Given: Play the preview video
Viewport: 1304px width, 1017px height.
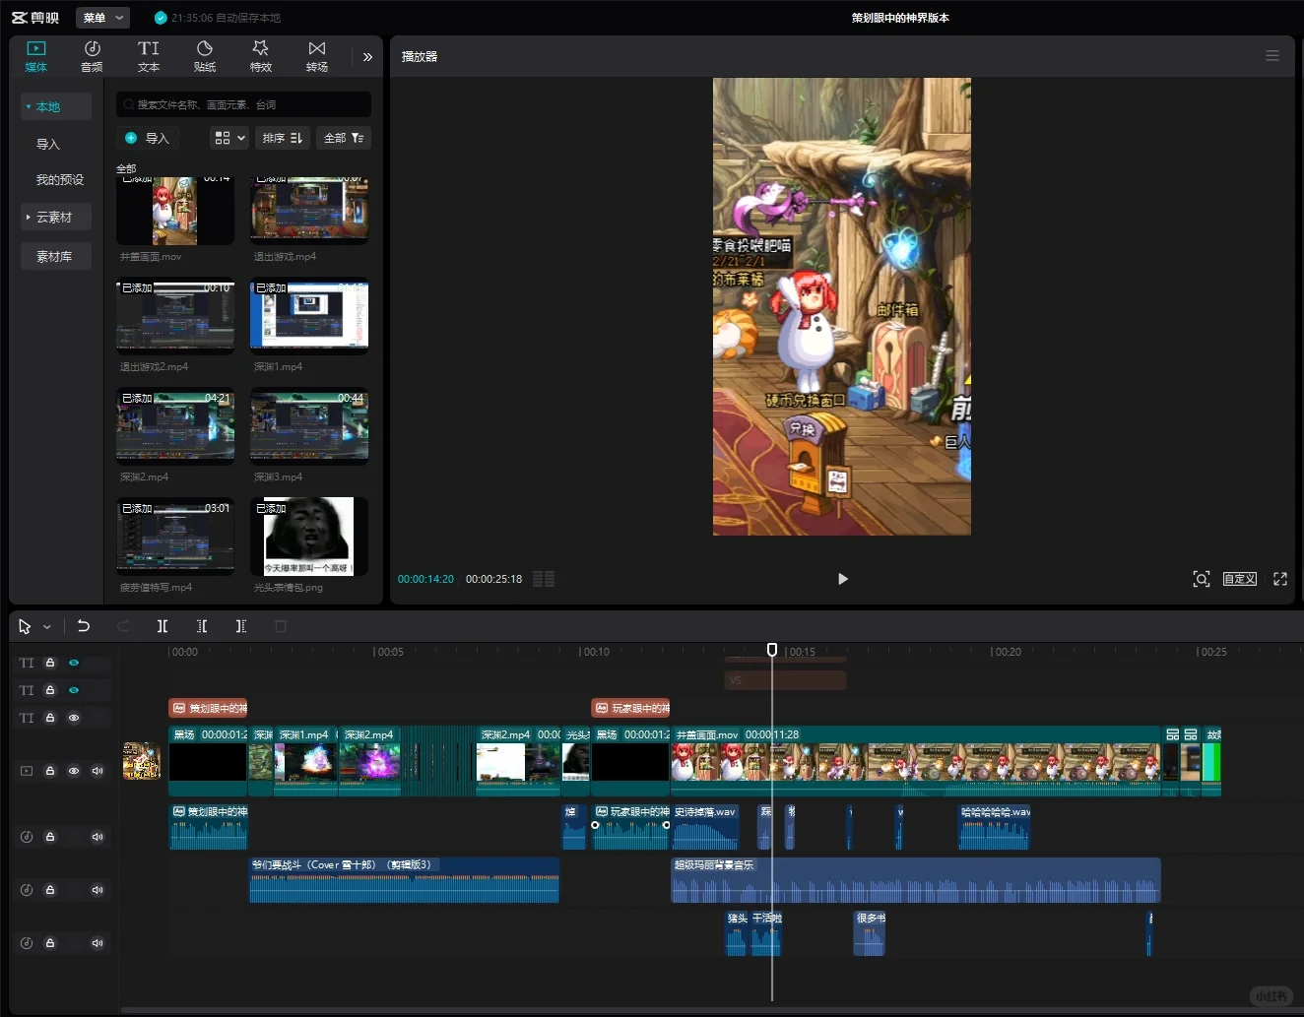Looking at the screenshot, I should tap(842, 579).
